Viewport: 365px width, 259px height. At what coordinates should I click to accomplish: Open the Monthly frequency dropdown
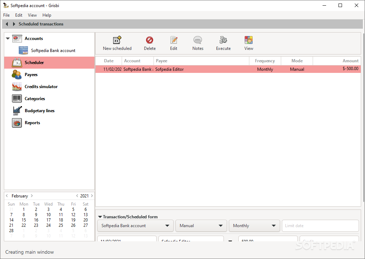(254, 226)
